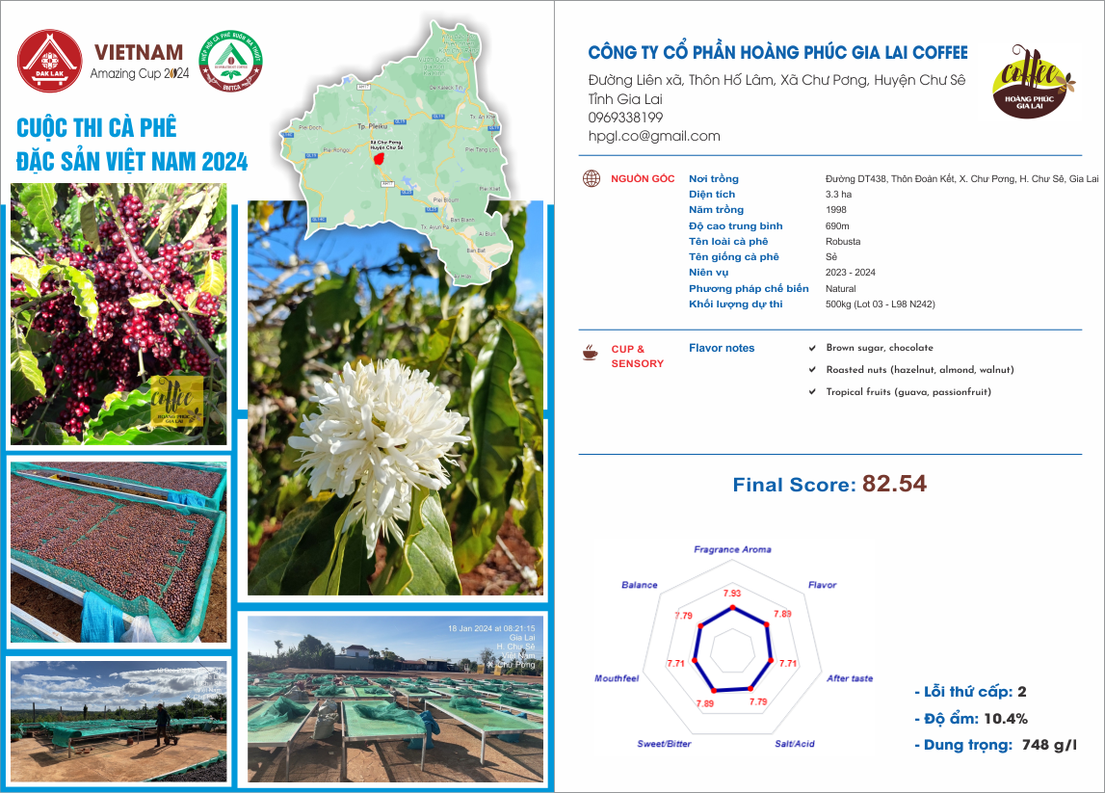Viewport: 1105px width, 793px height.
Task: Click the Lỗi thứ cấp: 2 line
Action: pyautogui.click(x=970, y=692)
